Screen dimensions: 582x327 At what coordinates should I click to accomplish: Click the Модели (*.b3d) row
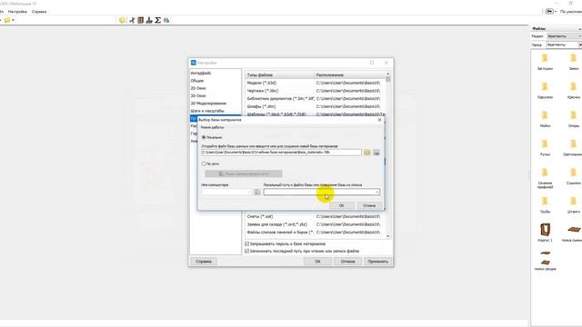point(316,83)
